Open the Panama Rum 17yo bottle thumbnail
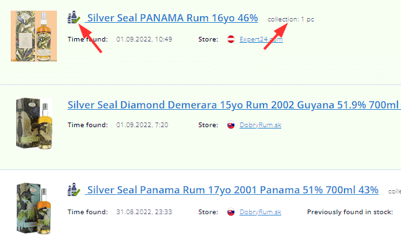401x247 pixels. 33,208
